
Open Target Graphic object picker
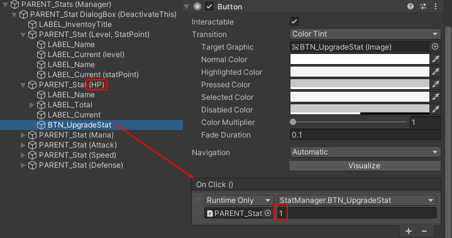coord(435,46)
